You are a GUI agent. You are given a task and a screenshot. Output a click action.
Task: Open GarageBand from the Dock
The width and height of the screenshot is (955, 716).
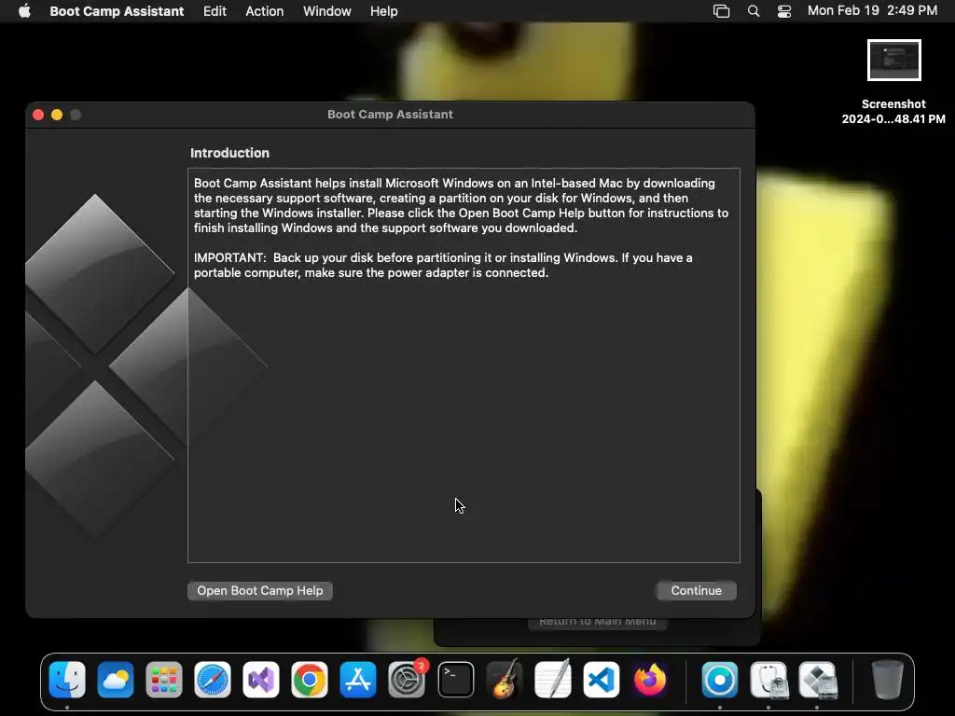coord(505,680)
